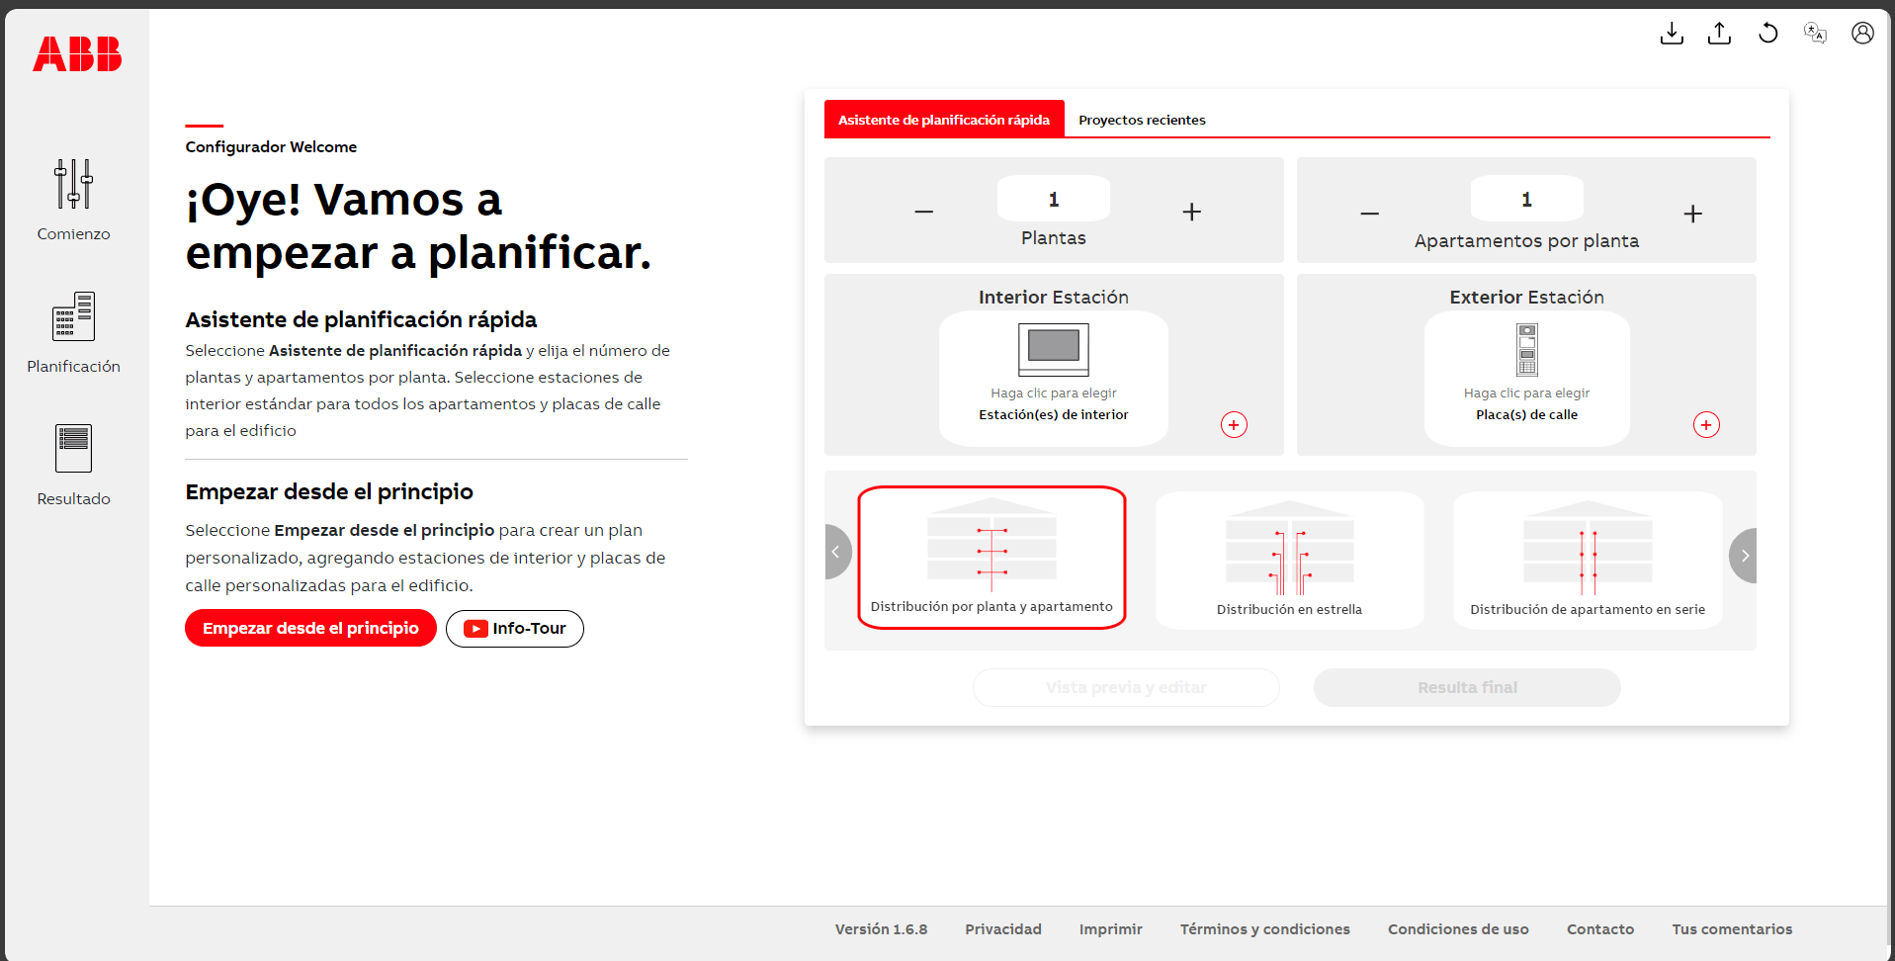Open the Asistente de planificación rápida tab
1895x961 pixels.
(x=943, y=119)
